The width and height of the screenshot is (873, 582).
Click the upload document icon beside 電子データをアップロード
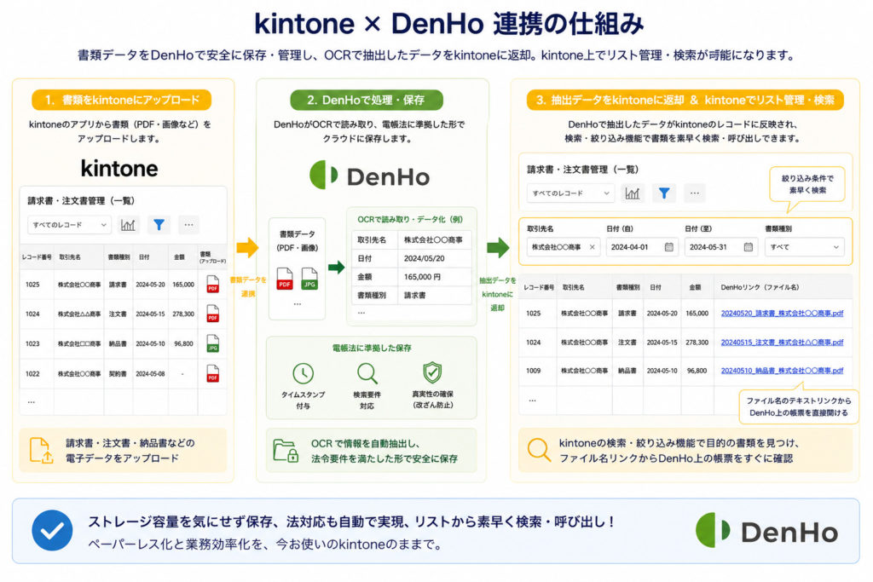click(41, 451)
